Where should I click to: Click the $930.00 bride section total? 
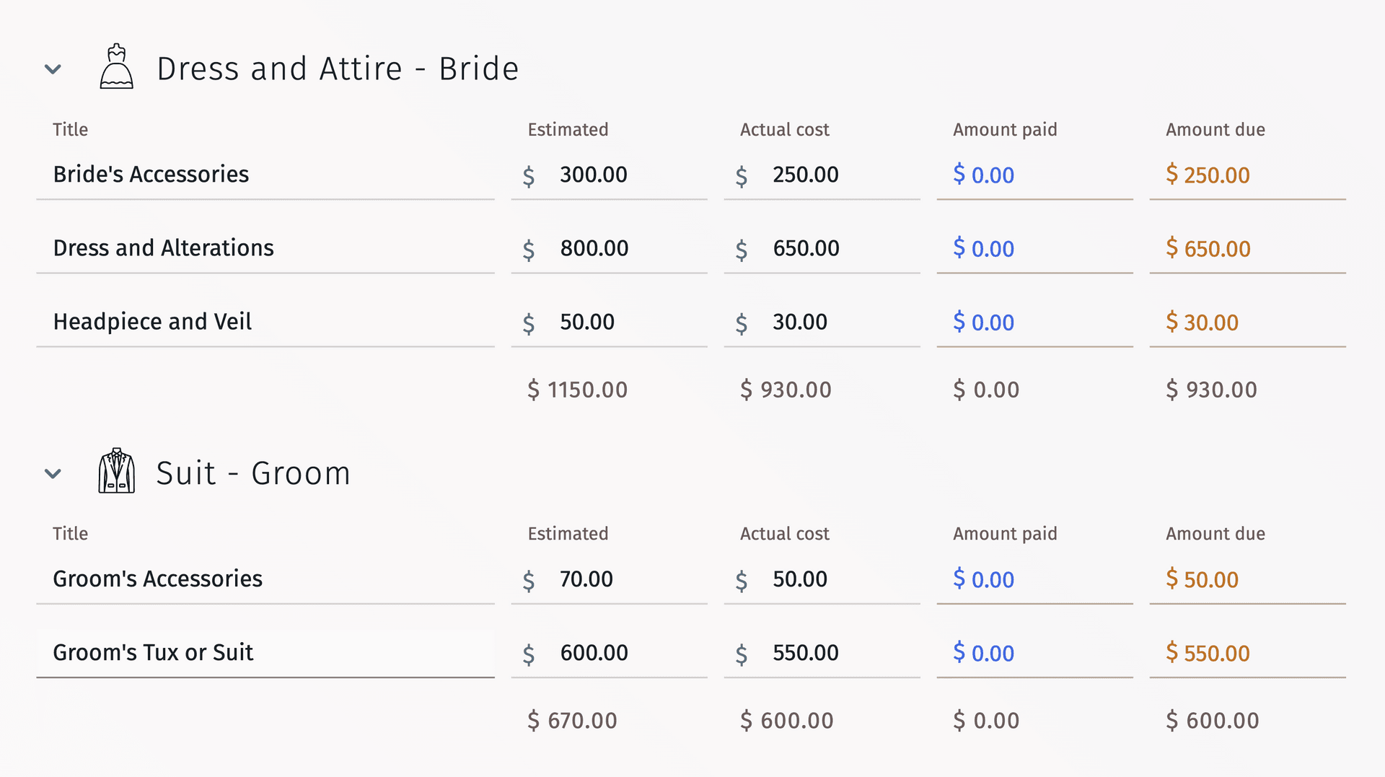[x=787, y=389]
